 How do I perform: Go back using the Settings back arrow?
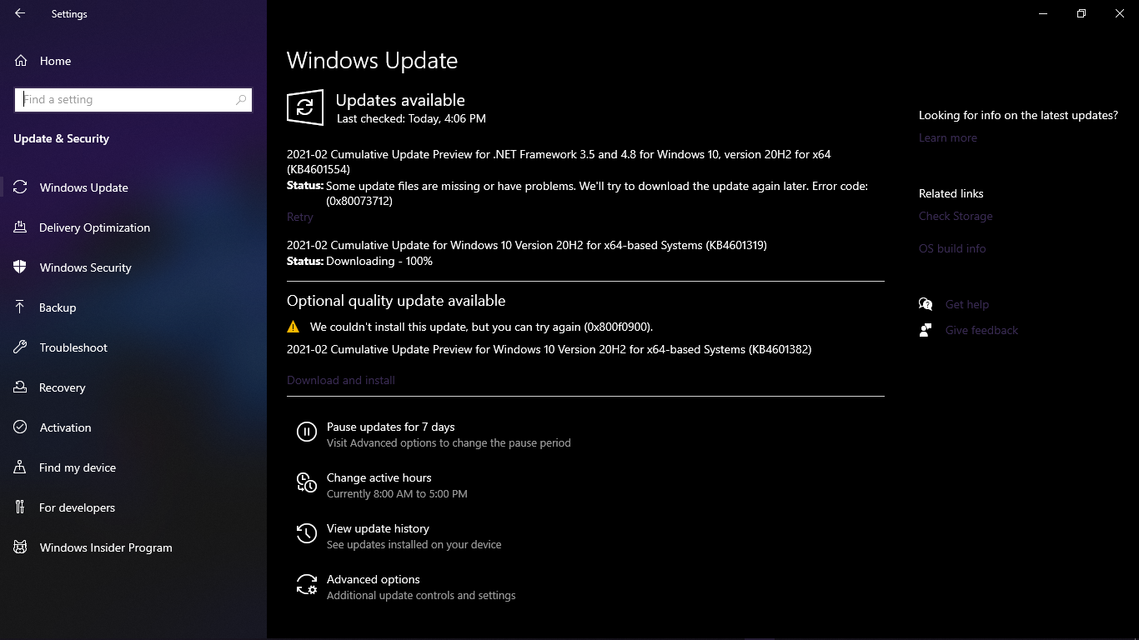20,13
